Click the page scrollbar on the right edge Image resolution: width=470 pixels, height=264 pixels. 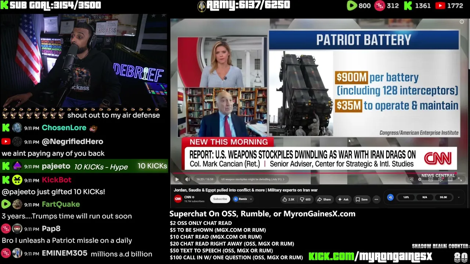469,44
